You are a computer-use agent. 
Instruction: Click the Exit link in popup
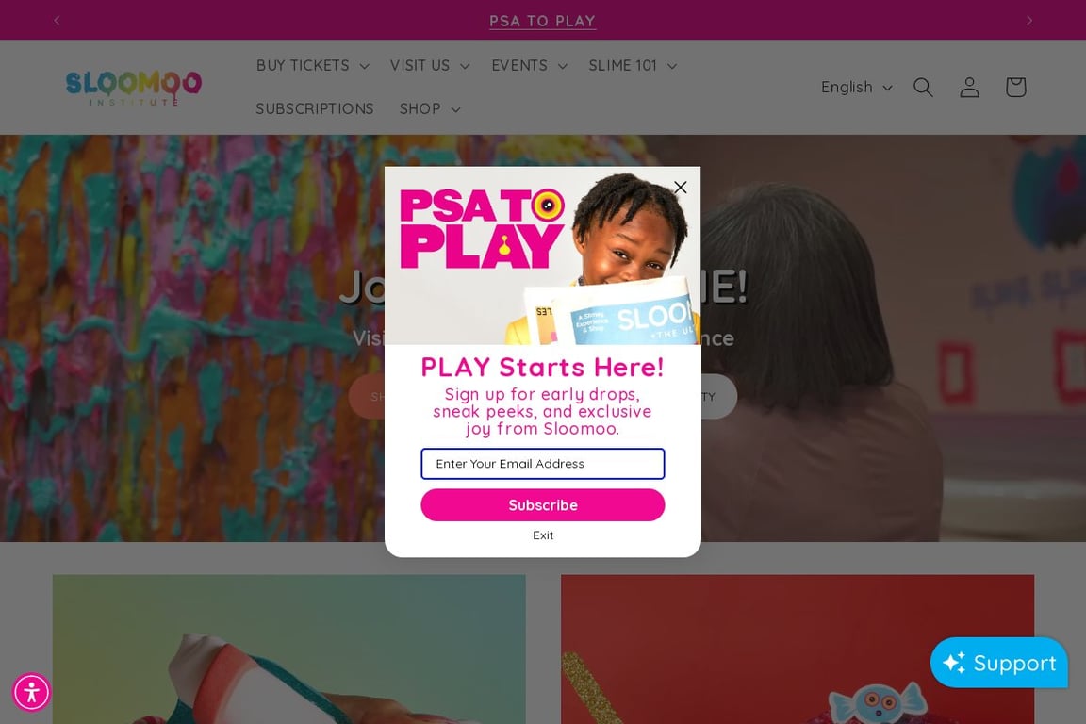[543, 535]
